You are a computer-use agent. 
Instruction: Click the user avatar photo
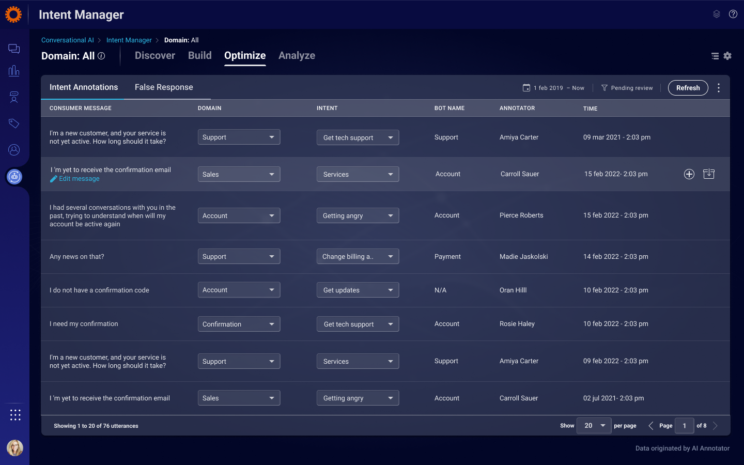(x=15, y=447)
